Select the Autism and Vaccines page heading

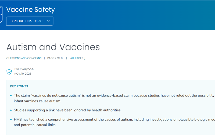(x=53, y=47)
